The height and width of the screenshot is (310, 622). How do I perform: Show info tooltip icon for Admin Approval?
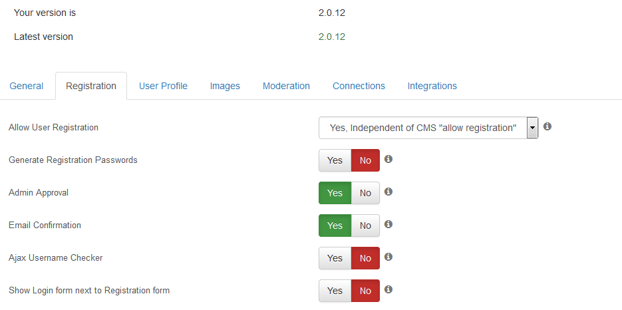pos(389,192)
